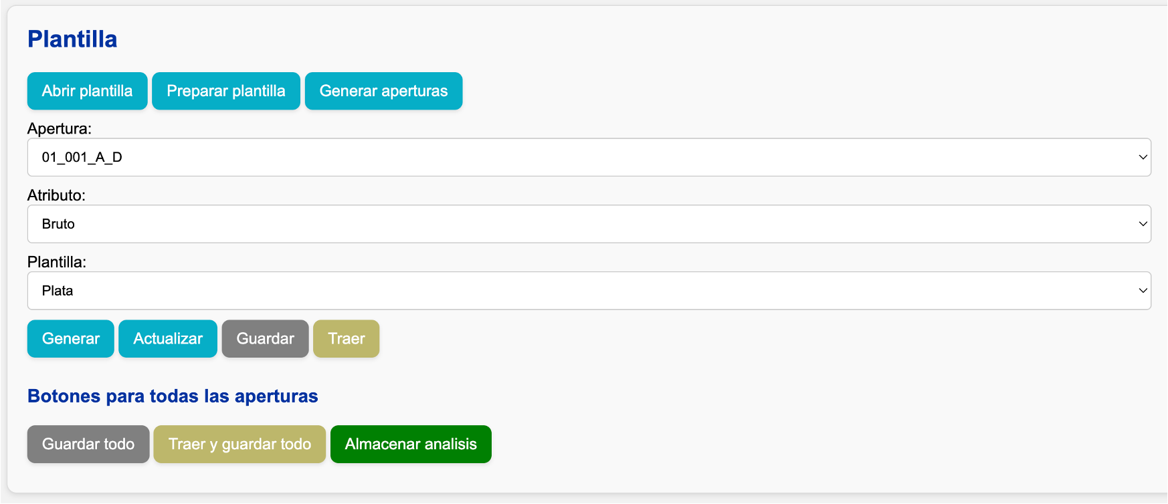Hit the blue Generar button

pyautogui.click(x=71, y=339)
